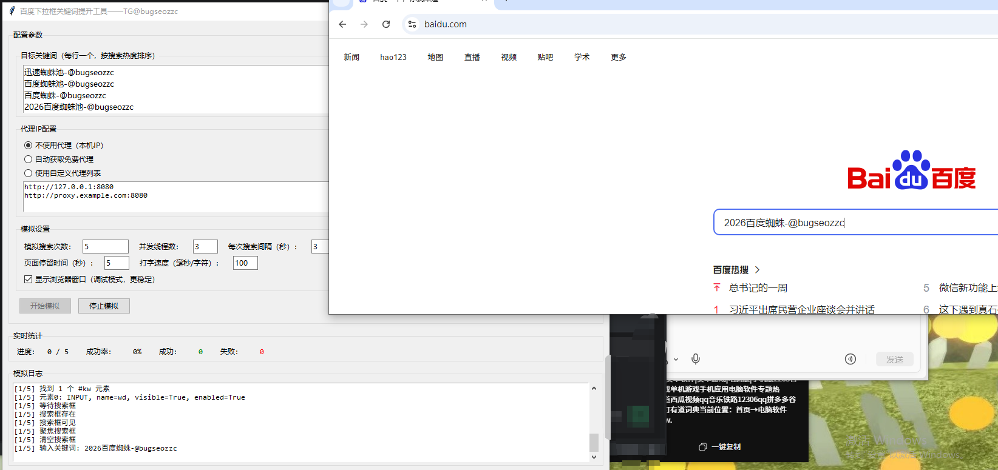Click log line 清空搜索框
Screen dimensions: 998x470
(45, 440)
